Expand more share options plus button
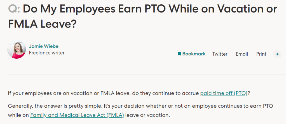This screenshot has height=124, width=286. point(277,54)
